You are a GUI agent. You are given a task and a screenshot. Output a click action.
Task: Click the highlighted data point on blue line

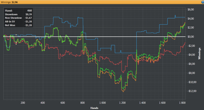pyautogui.click(x=16, y=35)
